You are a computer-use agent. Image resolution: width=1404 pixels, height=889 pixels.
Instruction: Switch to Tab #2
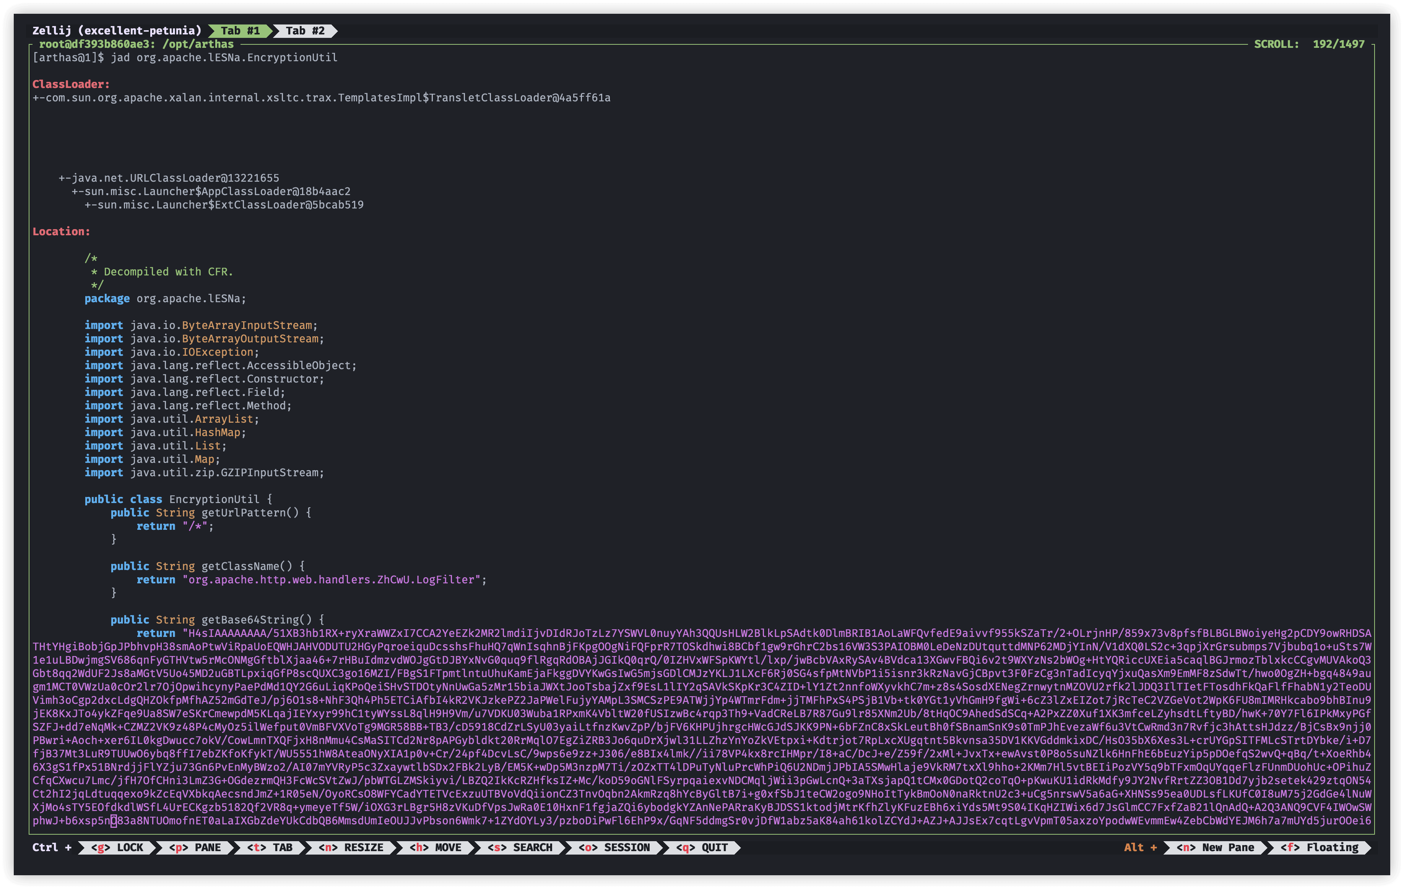click(304, 31)
